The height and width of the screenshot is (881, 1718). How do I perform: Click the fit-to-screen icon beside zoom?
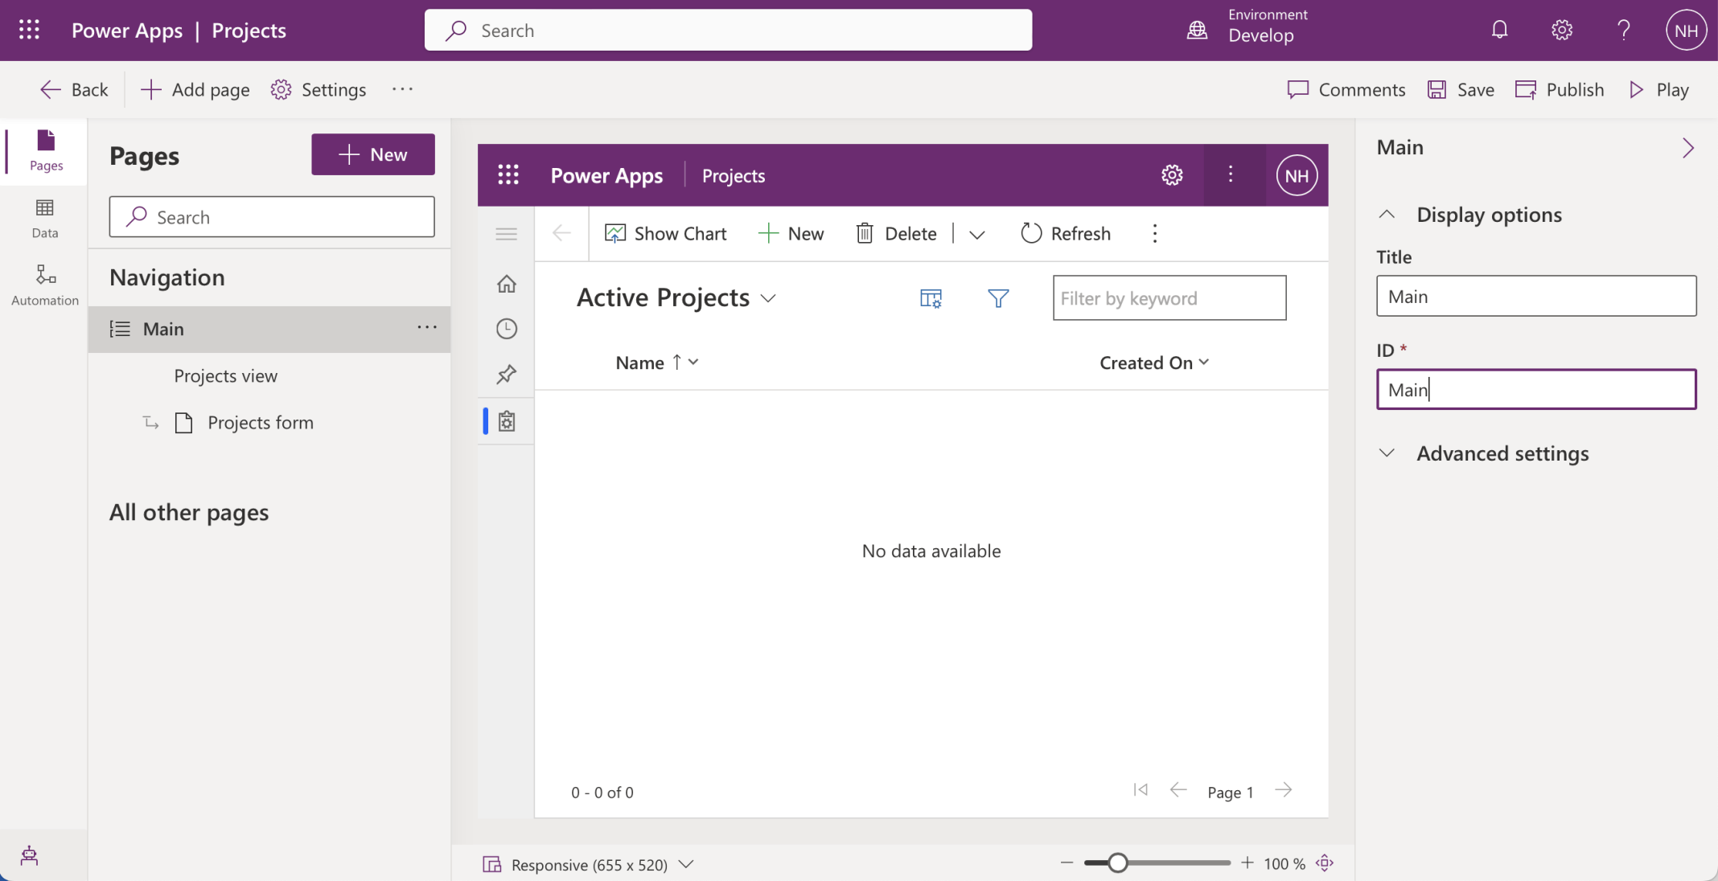pyautogui.click(x=1325, y=863)
